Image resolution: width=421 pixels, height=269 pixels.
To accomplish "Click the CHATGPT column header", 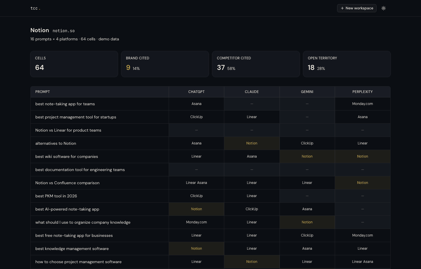I will [196, 92].
